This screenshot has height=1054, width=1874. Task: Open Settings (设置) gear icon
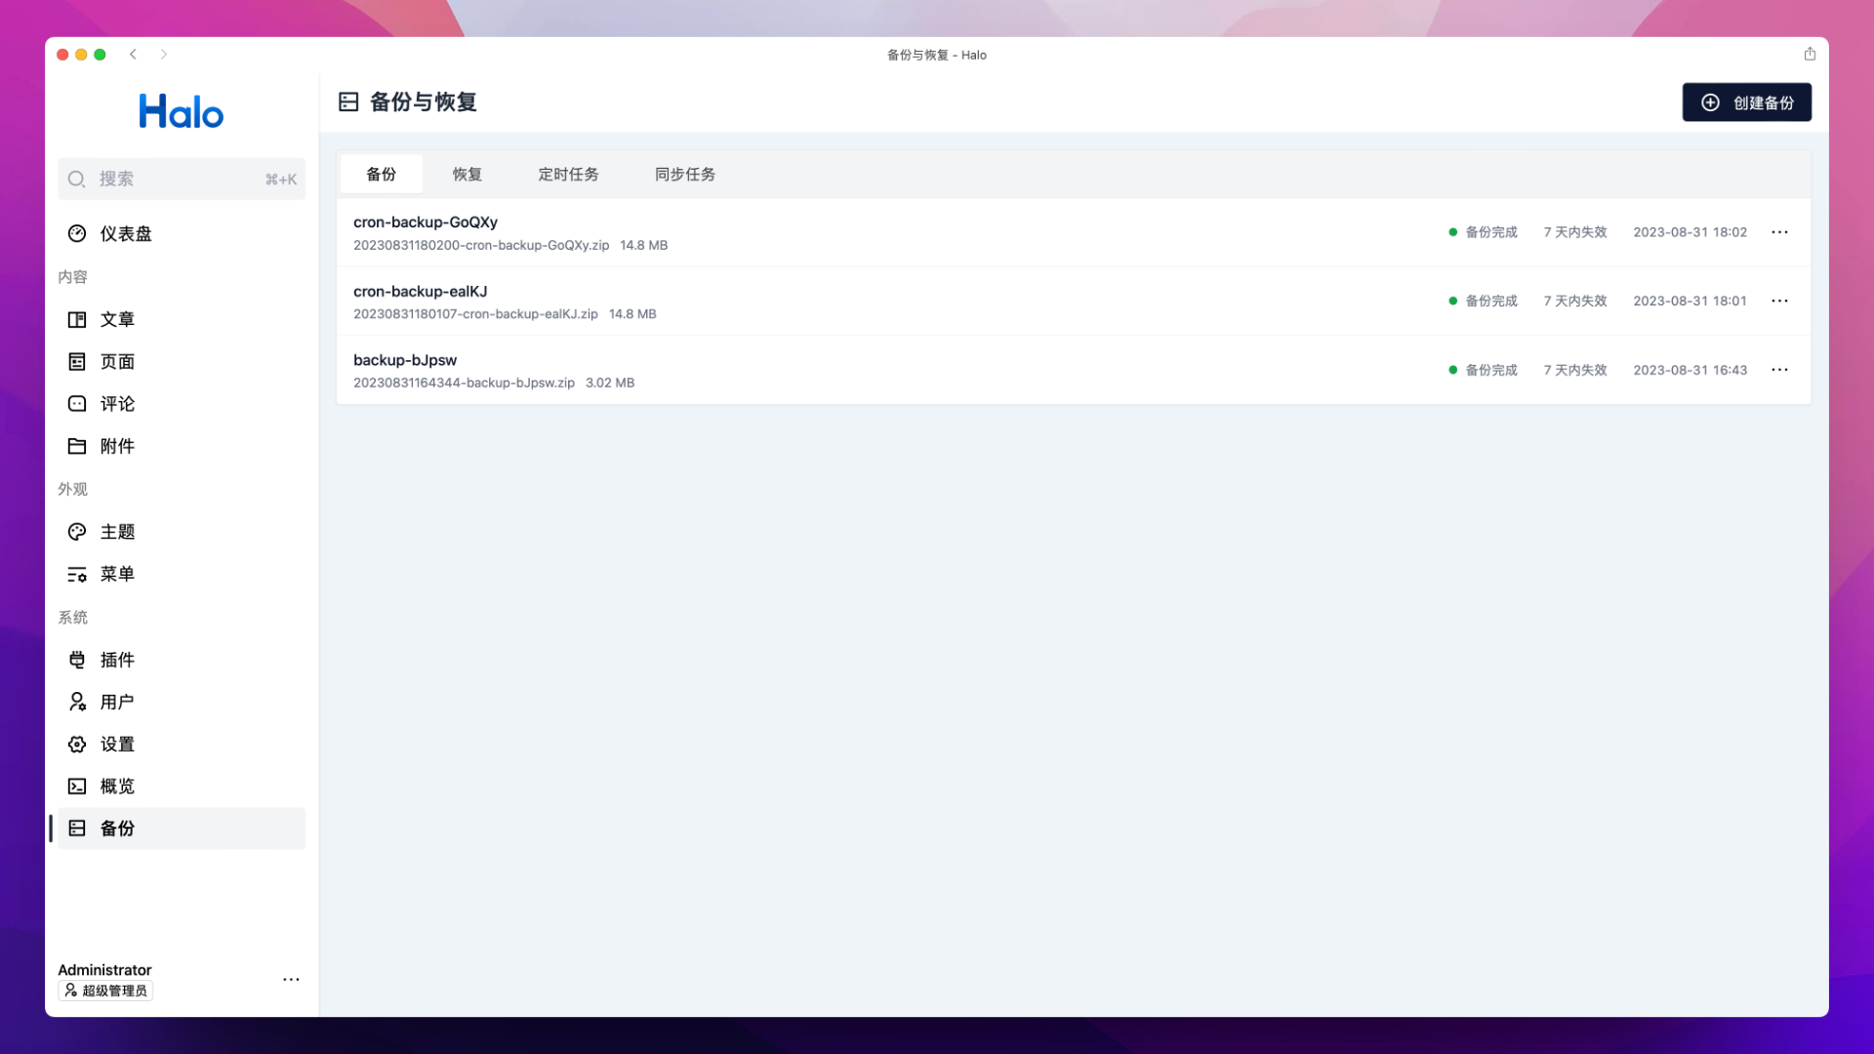click(x=77, y=744)
